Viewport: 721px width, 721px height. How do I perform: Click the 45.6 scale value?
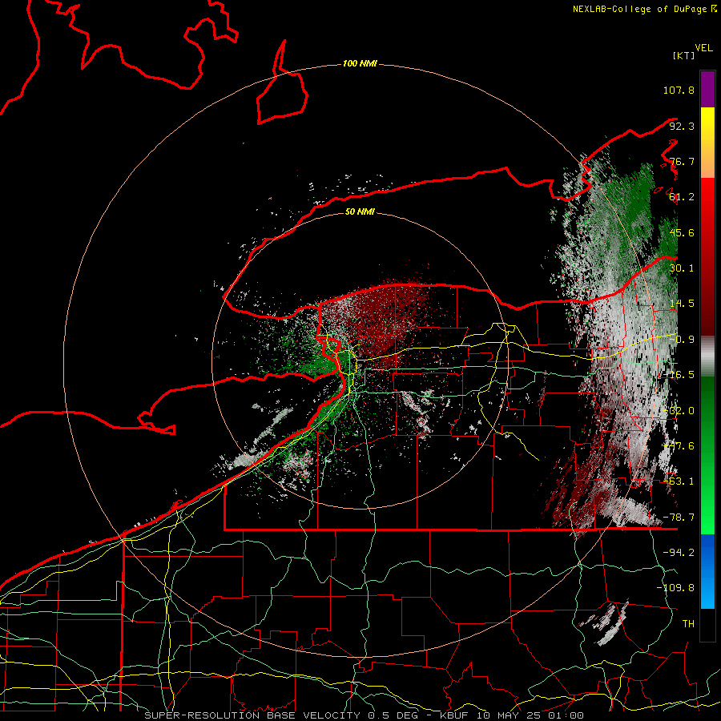(x=682, y=232)
